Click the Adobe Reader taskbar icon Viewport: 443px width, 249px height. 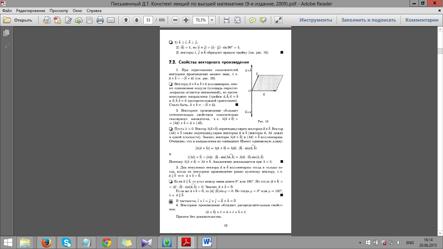[187, 242]
